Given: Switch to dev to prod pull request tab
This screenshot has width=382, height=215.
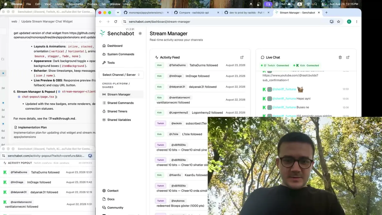Looking at the screenshot, I should [247, 13].
